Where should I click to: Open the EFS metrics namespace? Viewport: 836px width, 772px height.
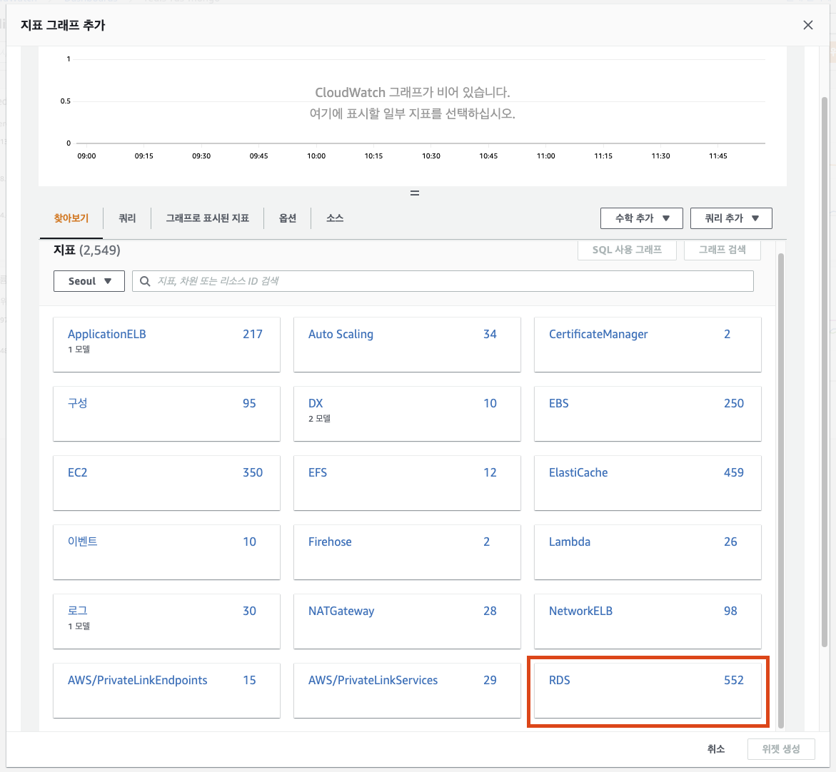(407, 483)
